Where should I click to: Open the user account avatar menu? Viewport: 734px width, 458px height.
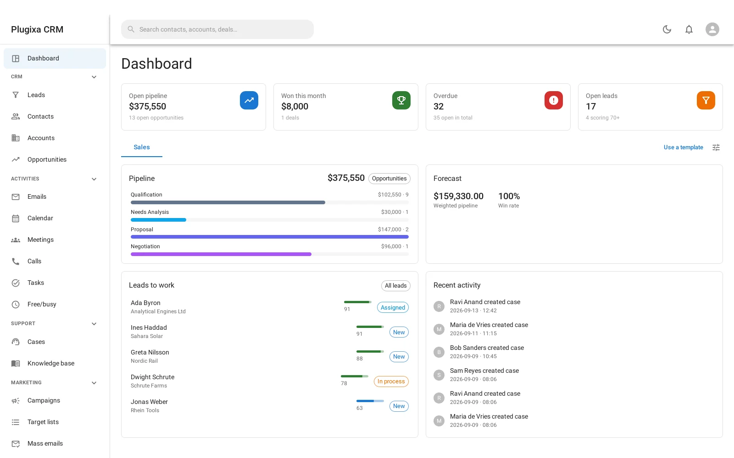pos(712,29)
